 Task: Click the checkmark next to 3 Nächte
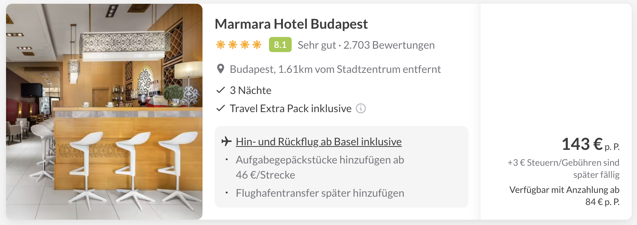coord(221,90)
